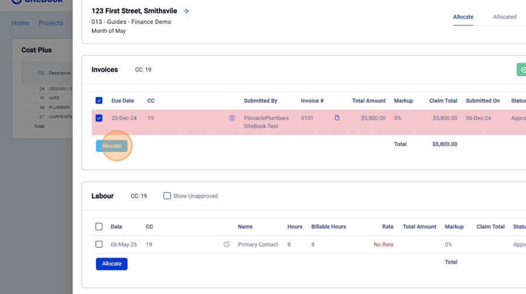The image size is (526, 294).
Task: Click the clock icon in the labour row
Action: pos(227,244)
